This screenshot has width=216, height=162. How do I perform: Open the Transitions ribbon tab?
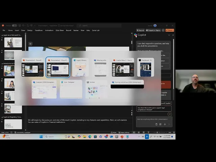[38, 30]
